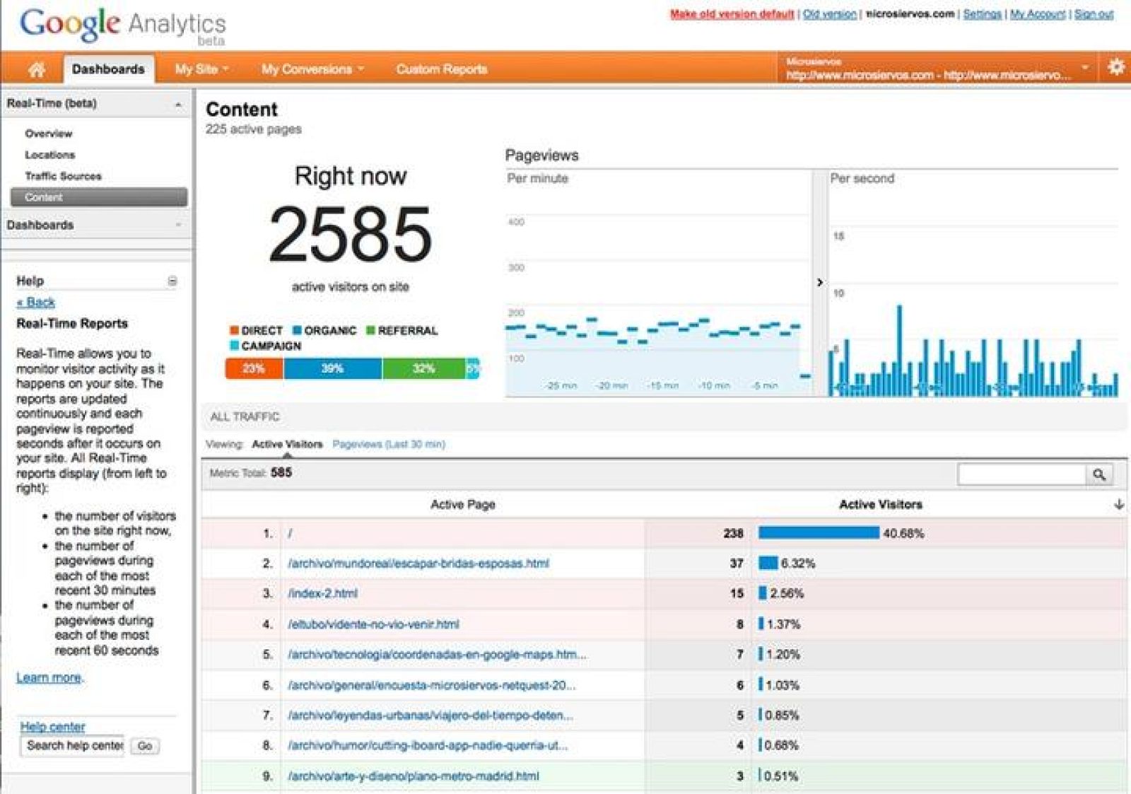Switch viewing to Pageviews (Last 30 min)
Viewport: 1131px width, 794px height.
point(389,445)
